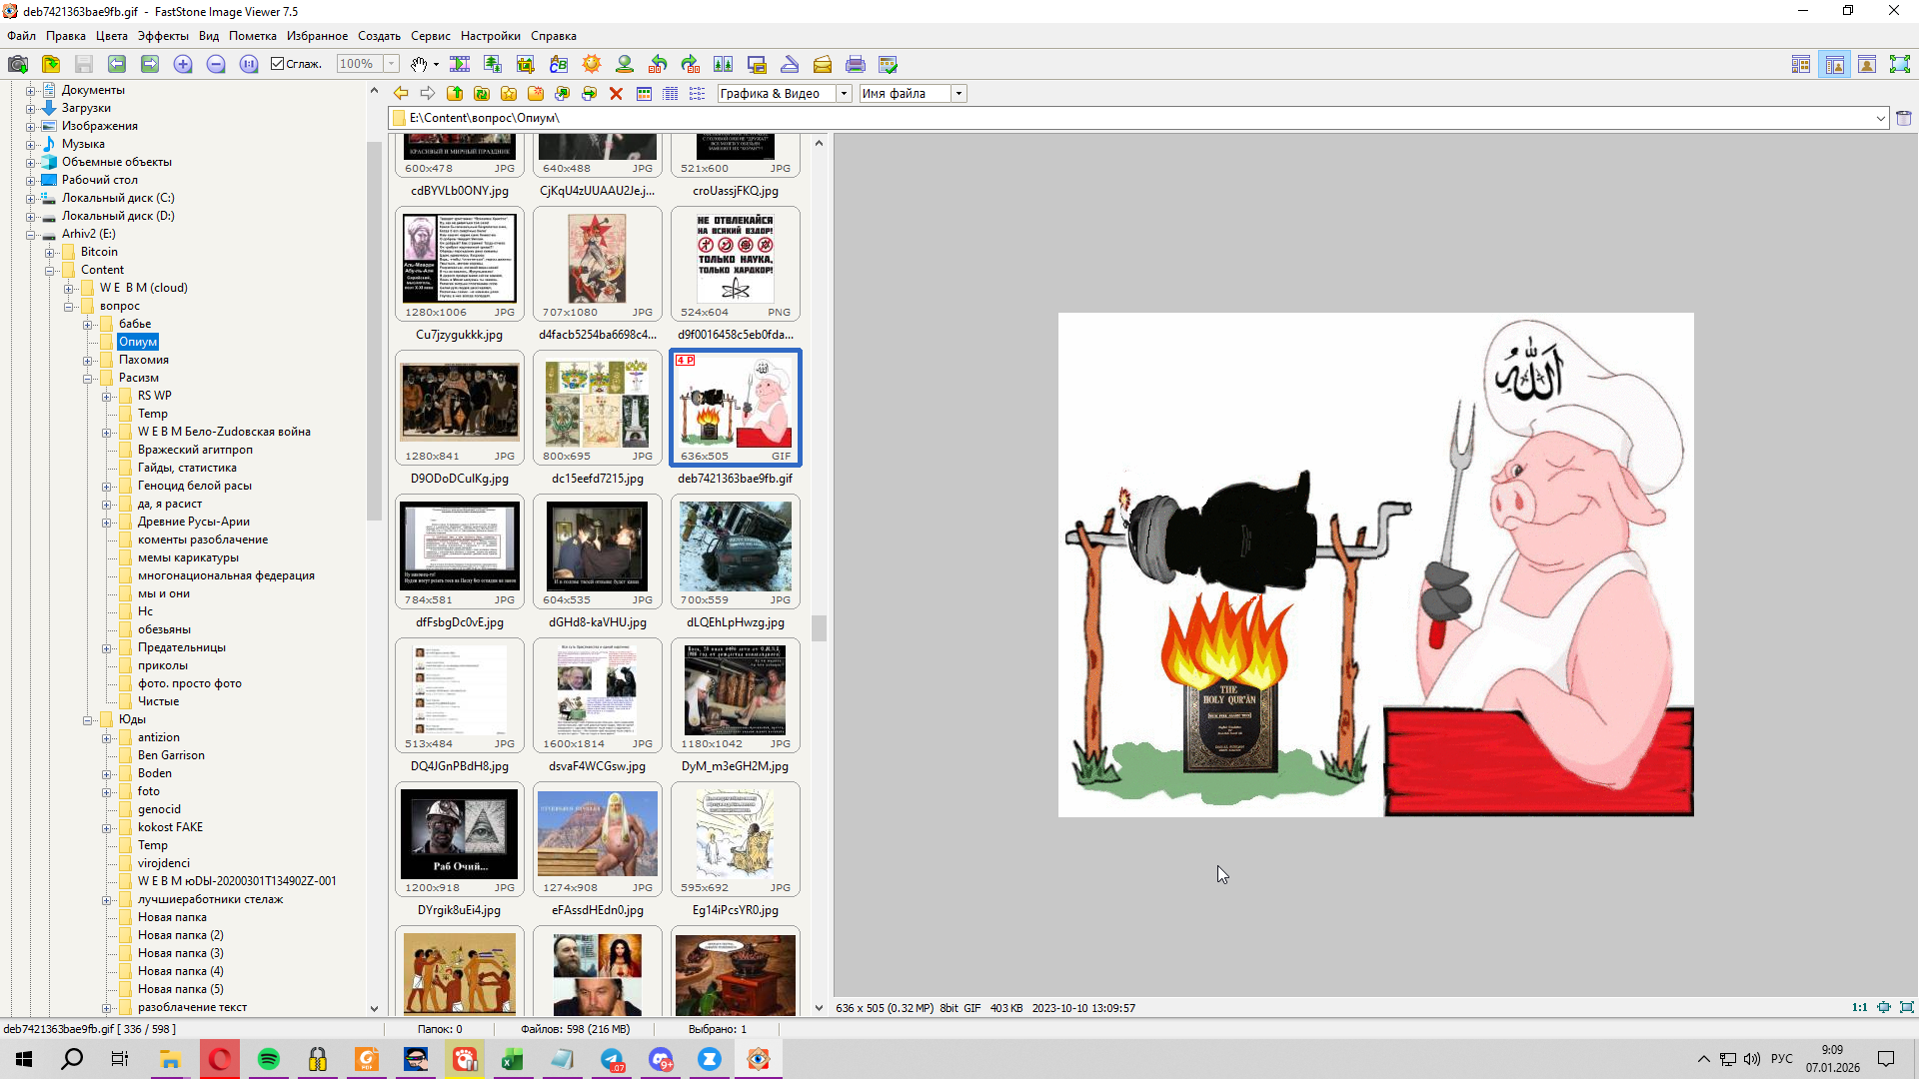The image size is (1919, 1079).
Task: Open the Crop Board tool
Action: click(526, 65)
